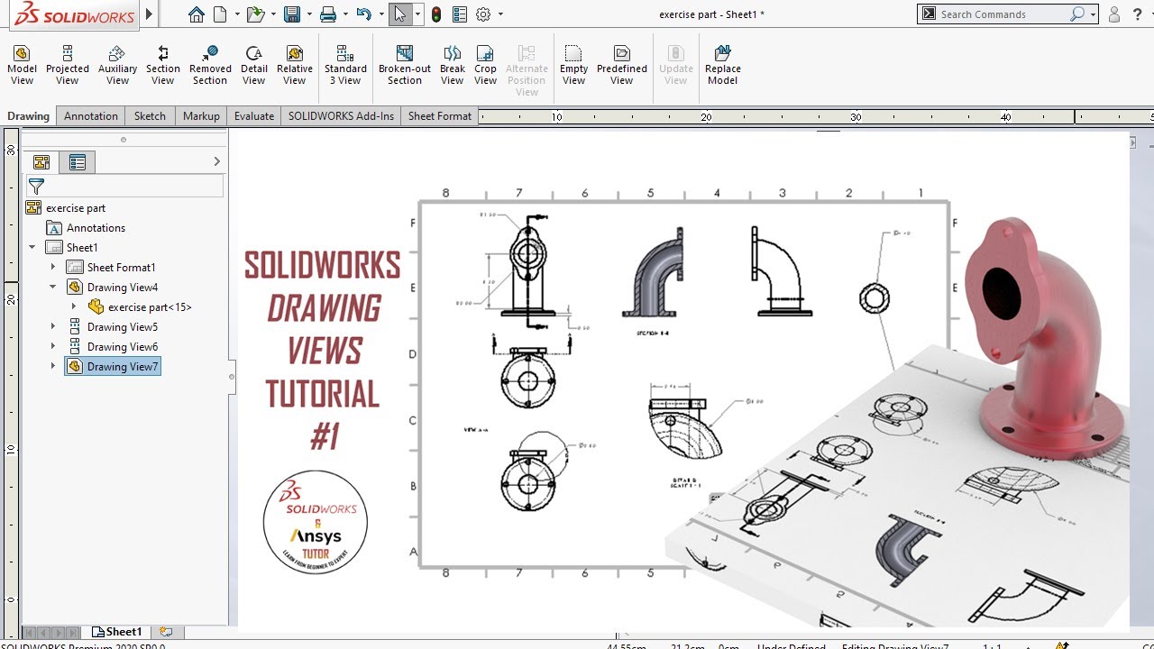Expand the side panel chevron
Screen dimensions: 1154x649
216,161
